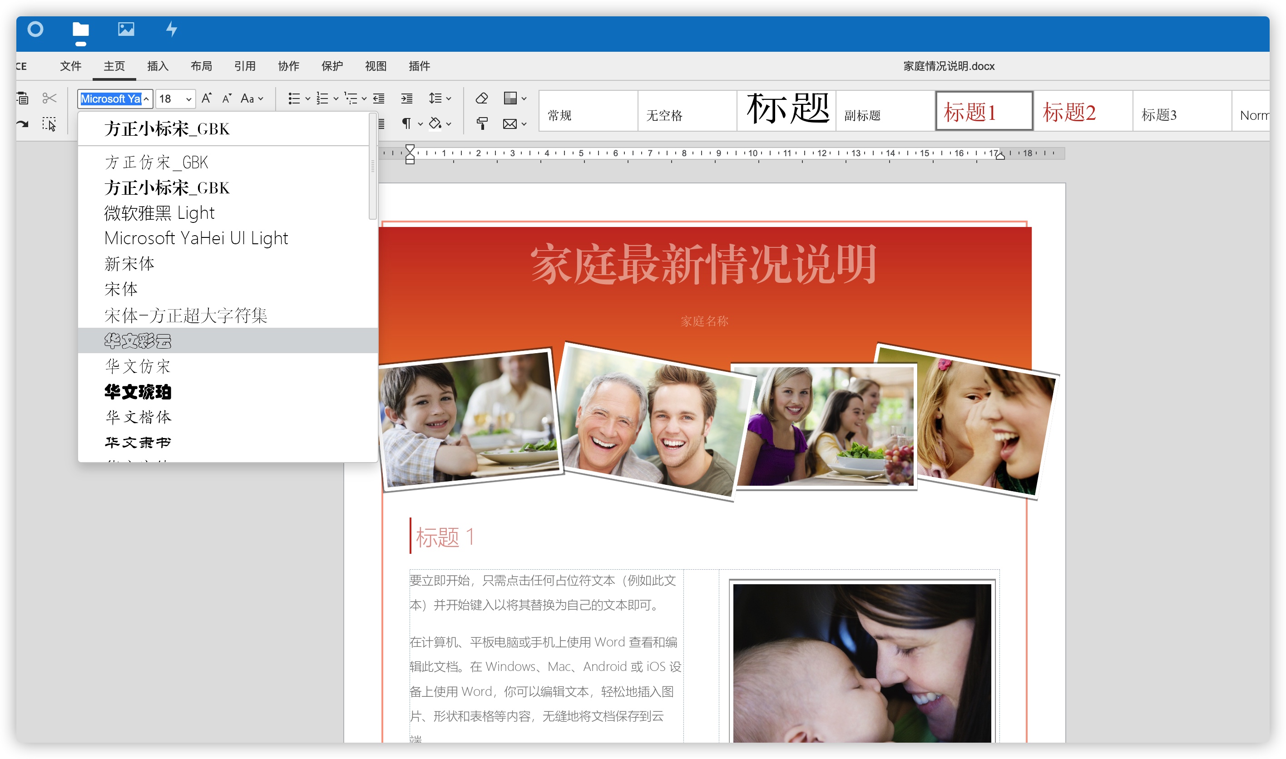Image resolution: width=1286 pixels, height=759 pixels.
Task: Click the Mail Merge envelope icon
Action: click(510, 124)
